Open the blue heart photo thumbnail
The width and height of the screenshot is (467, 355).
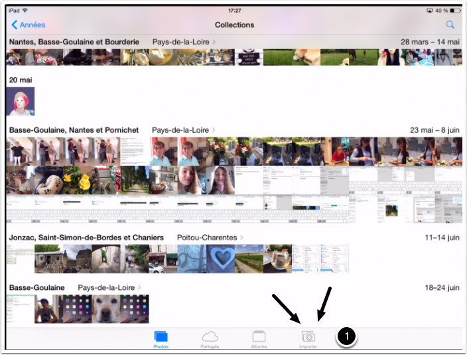coord(220,259)
